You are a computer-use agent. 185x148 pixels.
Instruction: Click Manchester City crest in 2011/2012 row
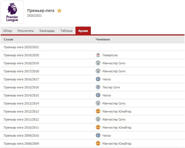tap(98, 119)
